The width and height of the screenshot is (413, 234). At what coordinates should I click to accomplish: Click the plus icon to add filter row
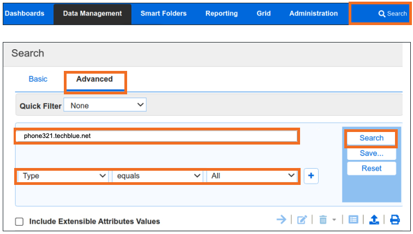(311, 176)
